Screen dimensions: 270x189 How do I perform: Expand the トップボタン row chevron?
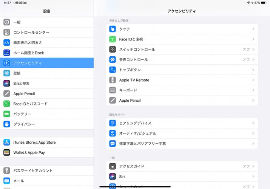(x=253, y=70)
